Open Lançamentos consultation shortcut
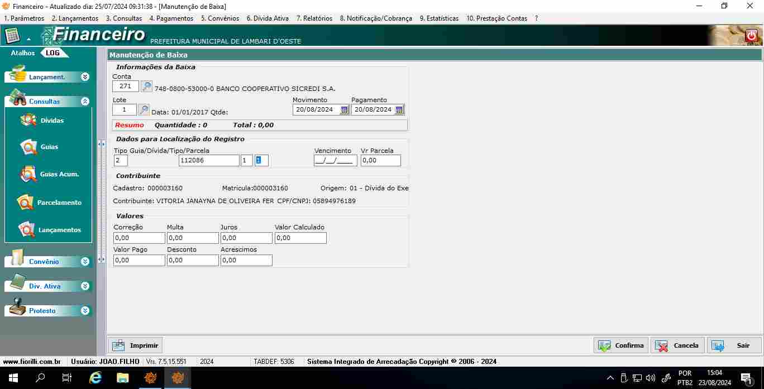The height and width of the screenshot is (389, 764). coord(49,230)
